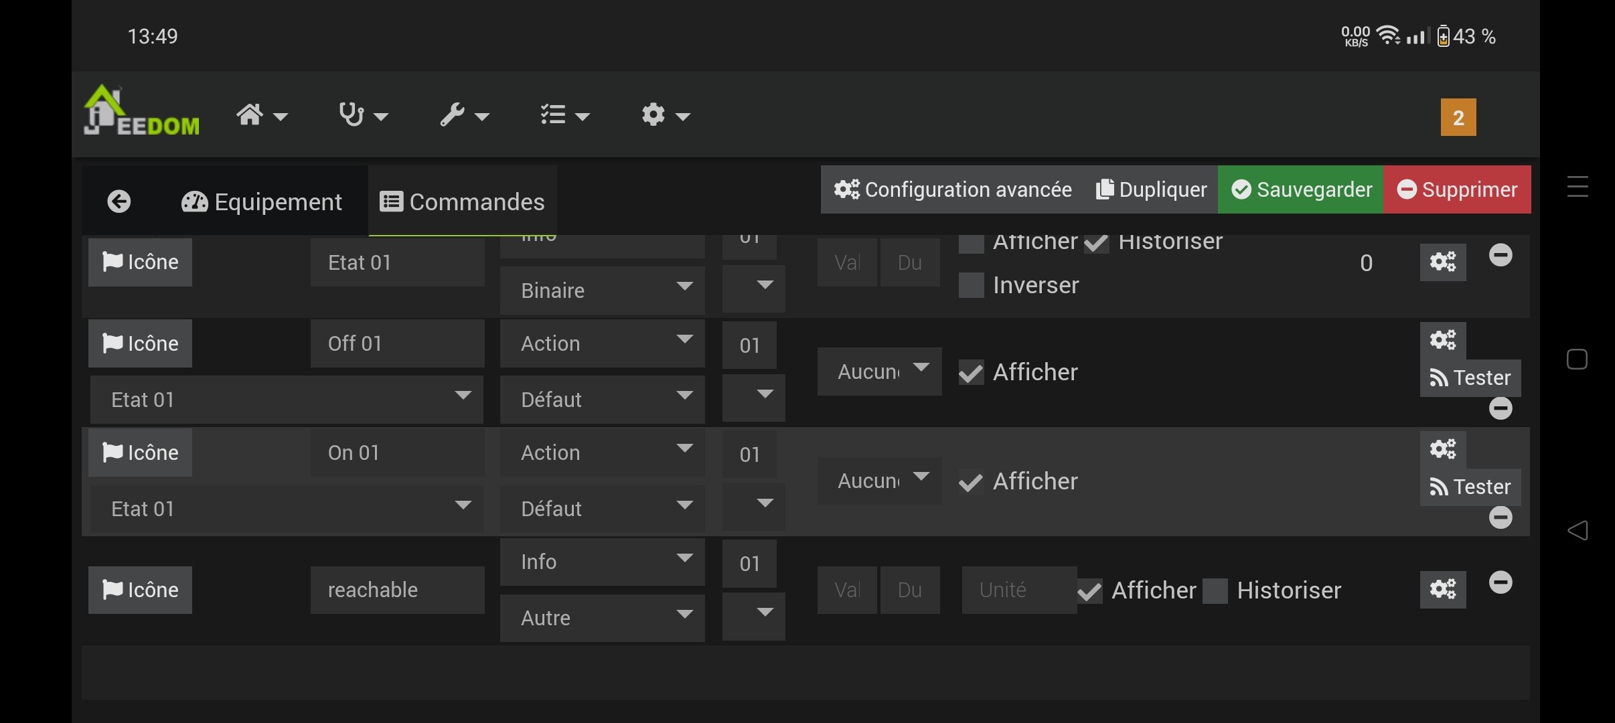1615x723 pixels.
Task: Expand the Binaire subtype dropdown
Action: tap(601, 291)
